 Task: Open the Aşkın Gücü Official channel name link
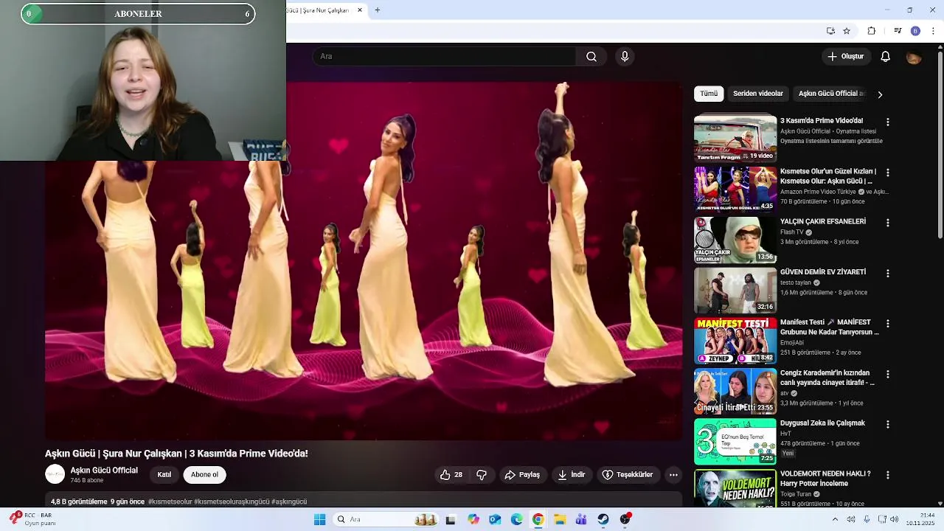point(104,471)
